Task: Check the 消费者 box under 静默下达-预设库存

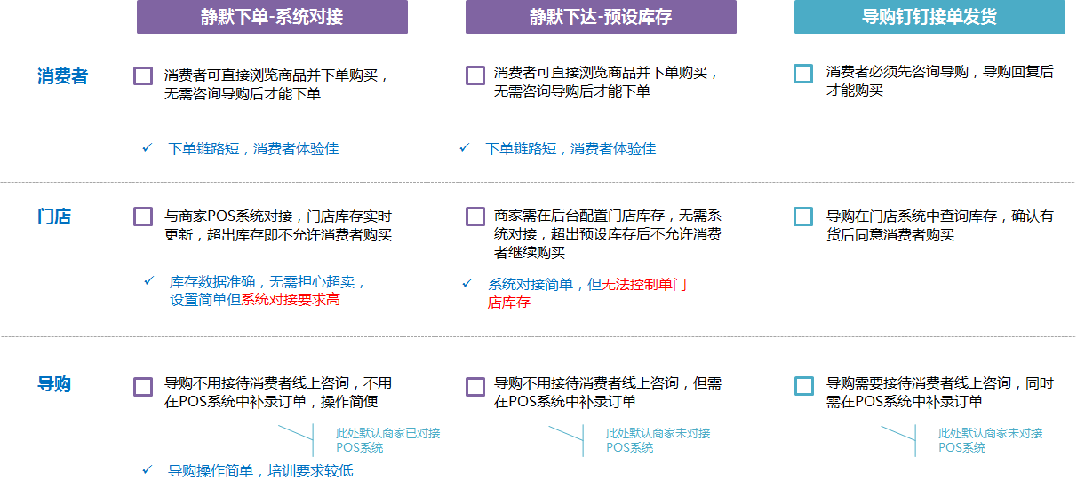Action: coord(475,75)
